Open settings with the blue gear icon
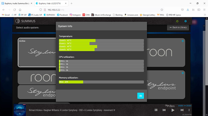 click(185, 21)
